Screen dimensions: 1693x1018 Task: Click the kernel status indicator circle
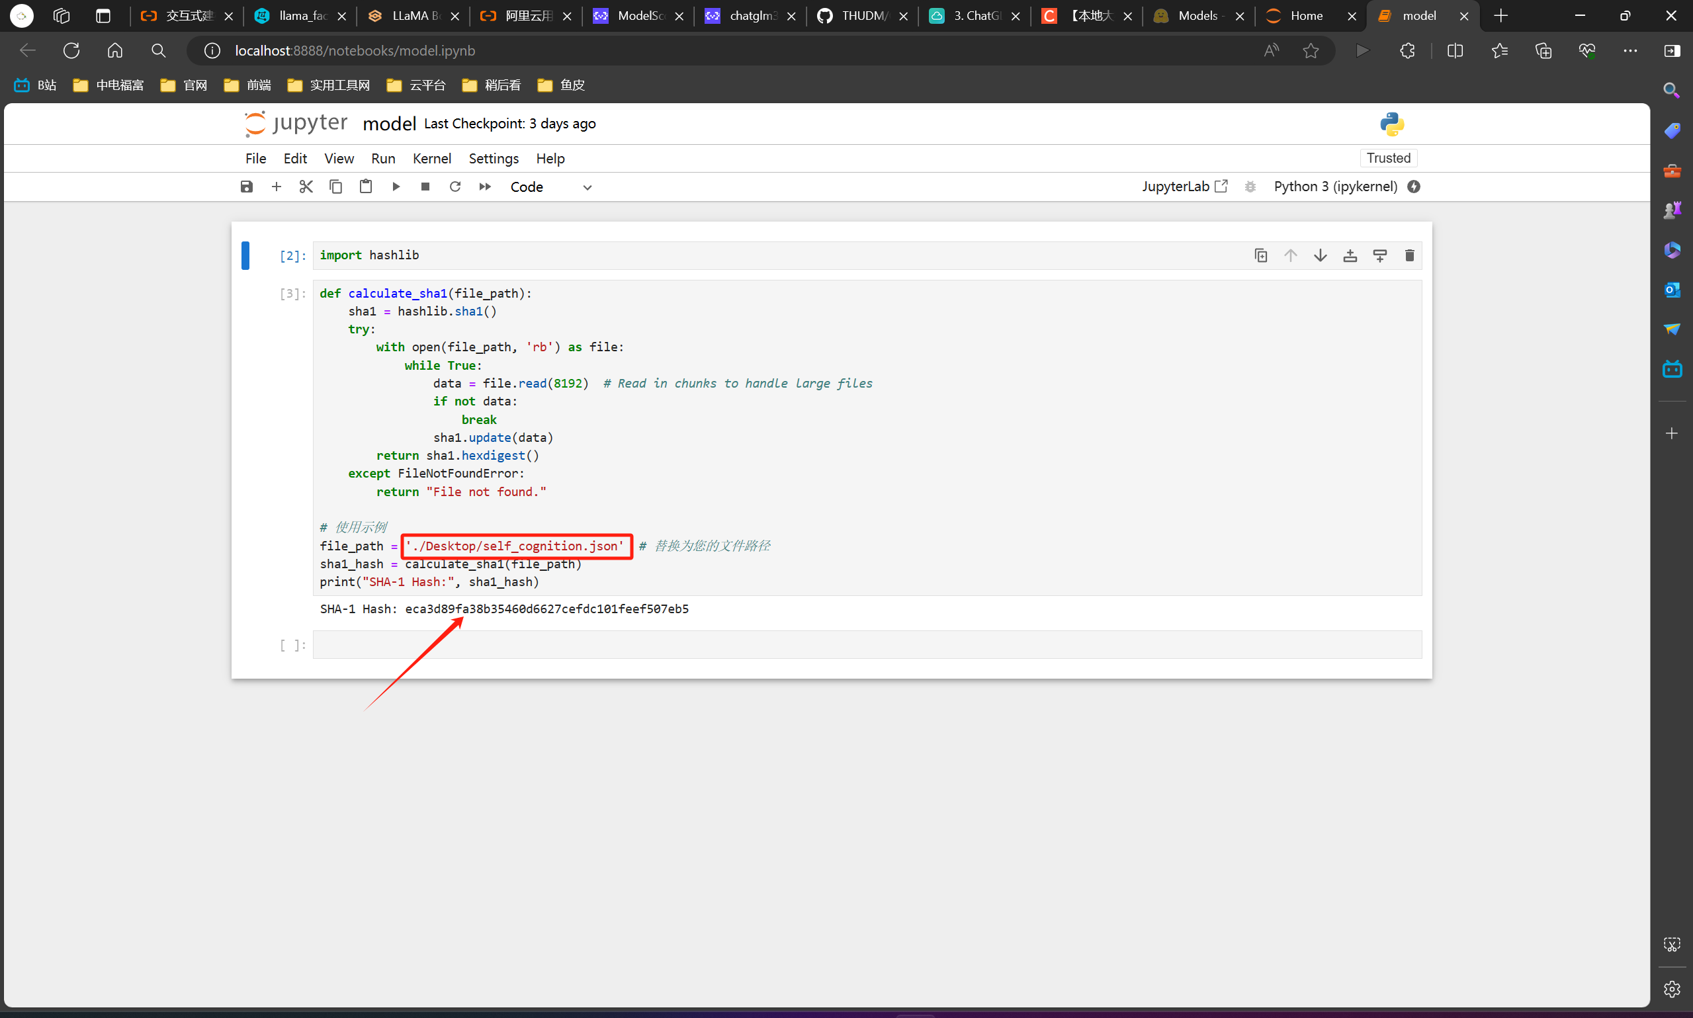pyautogui.click(x=1414, y=187)
